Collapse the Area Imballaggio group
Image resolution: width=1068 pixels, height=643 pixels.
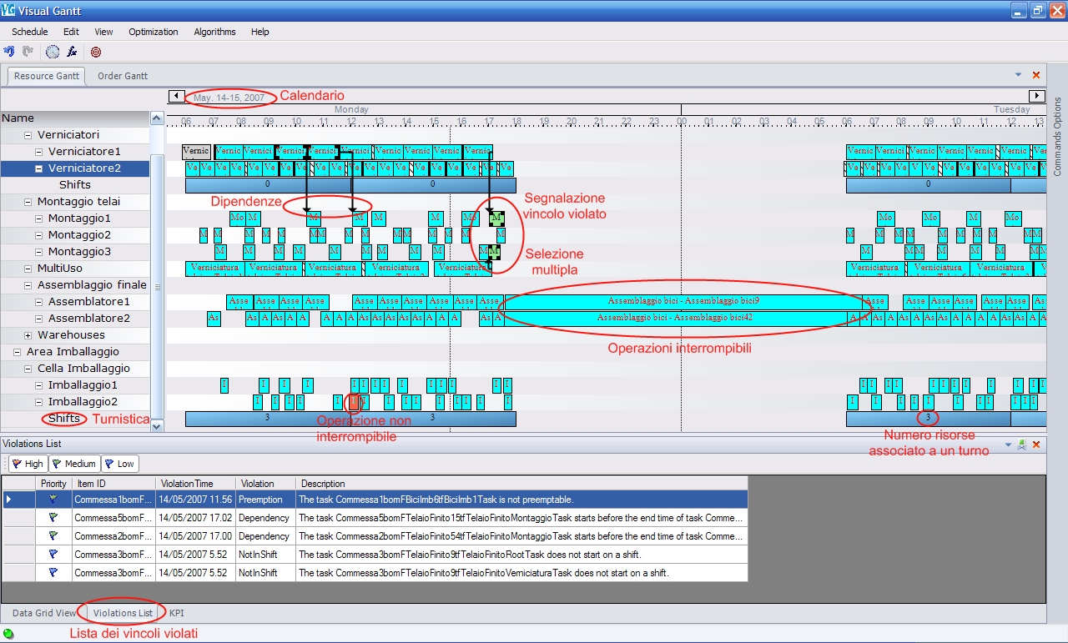[x=18, y=352]
